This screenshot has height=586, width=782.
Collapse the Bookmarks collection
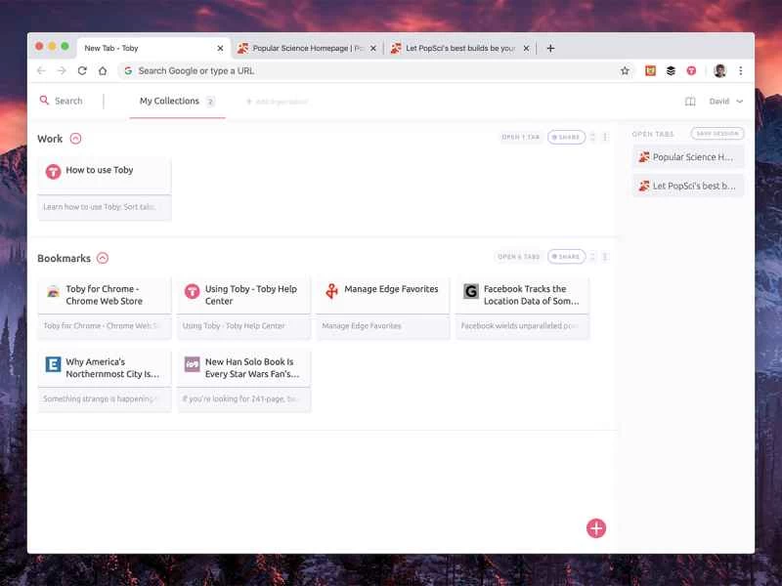point(103,258)
